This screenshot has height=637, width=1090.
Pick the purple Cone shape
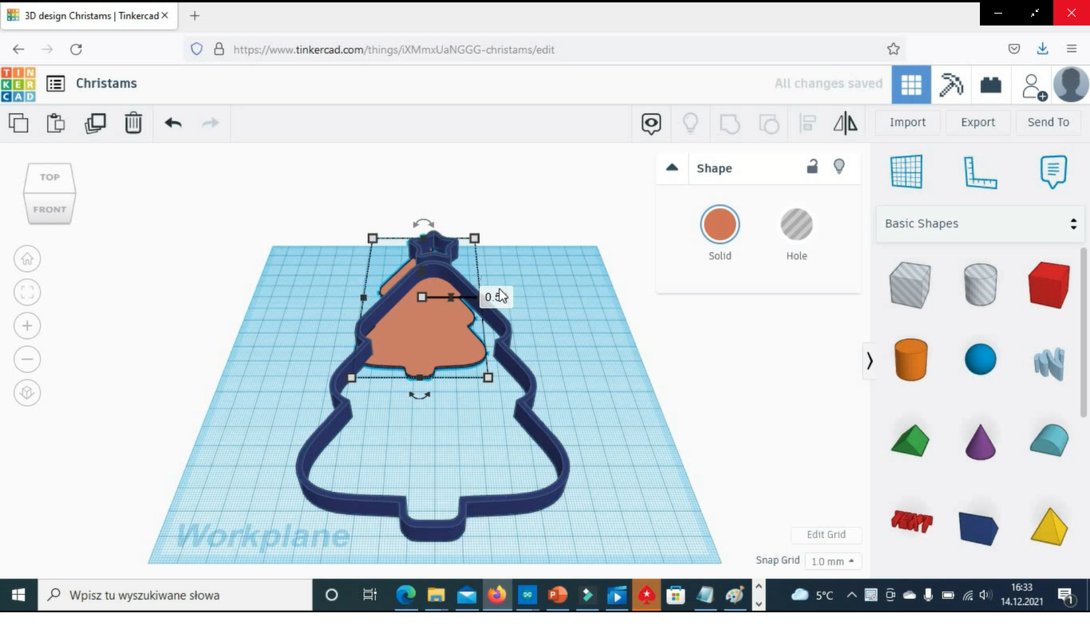point(980,441)
